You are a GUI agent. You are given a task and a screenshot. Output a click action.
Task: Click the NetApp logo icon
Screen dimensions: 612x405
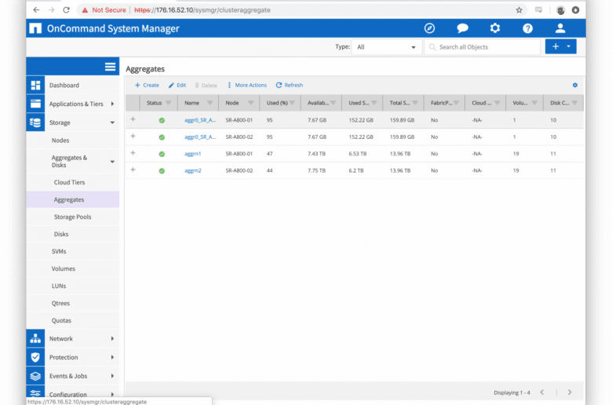35,28
